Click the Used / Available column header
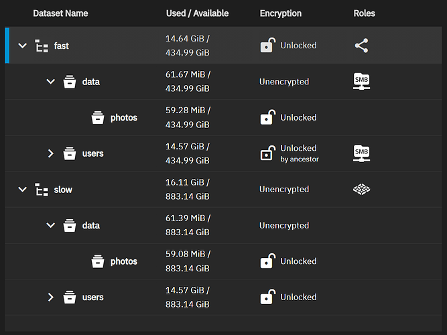 tap(197, 13)
